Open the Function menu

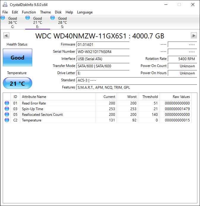[x=29, y=12]
